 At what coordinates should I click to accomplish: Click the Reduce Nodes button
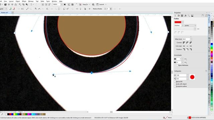[x=97, y=9]
